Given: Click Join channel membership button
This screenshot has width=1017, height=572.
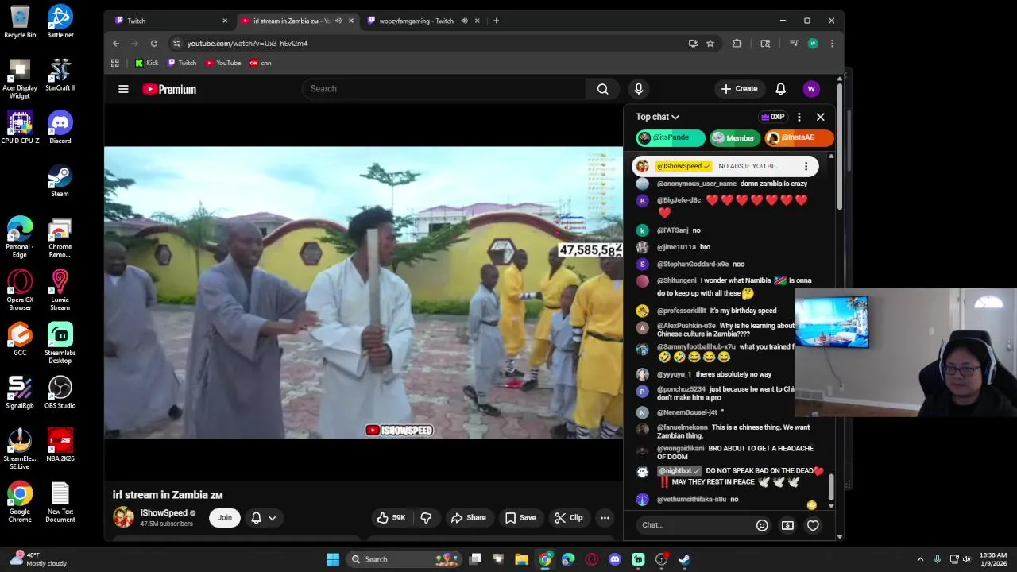Looking at the screenshot, I should 225,518.
